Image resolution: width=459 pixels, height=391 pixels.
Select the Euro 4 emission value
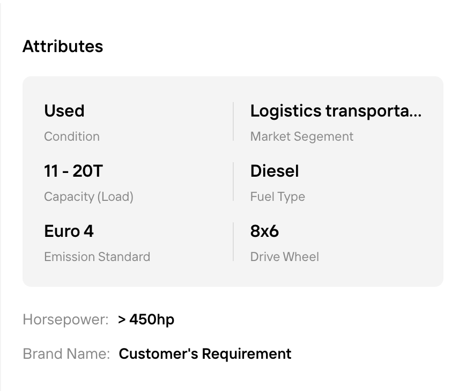coord(69,231)
